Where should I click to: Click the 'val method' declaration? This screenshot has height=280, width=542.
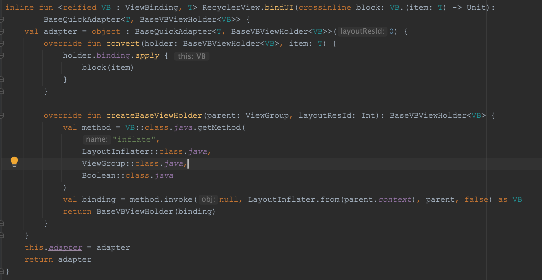point(87,127)
